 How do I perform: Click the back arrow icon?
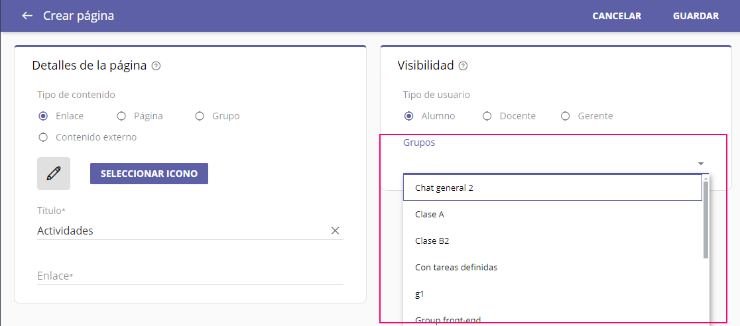pos(27,16)
